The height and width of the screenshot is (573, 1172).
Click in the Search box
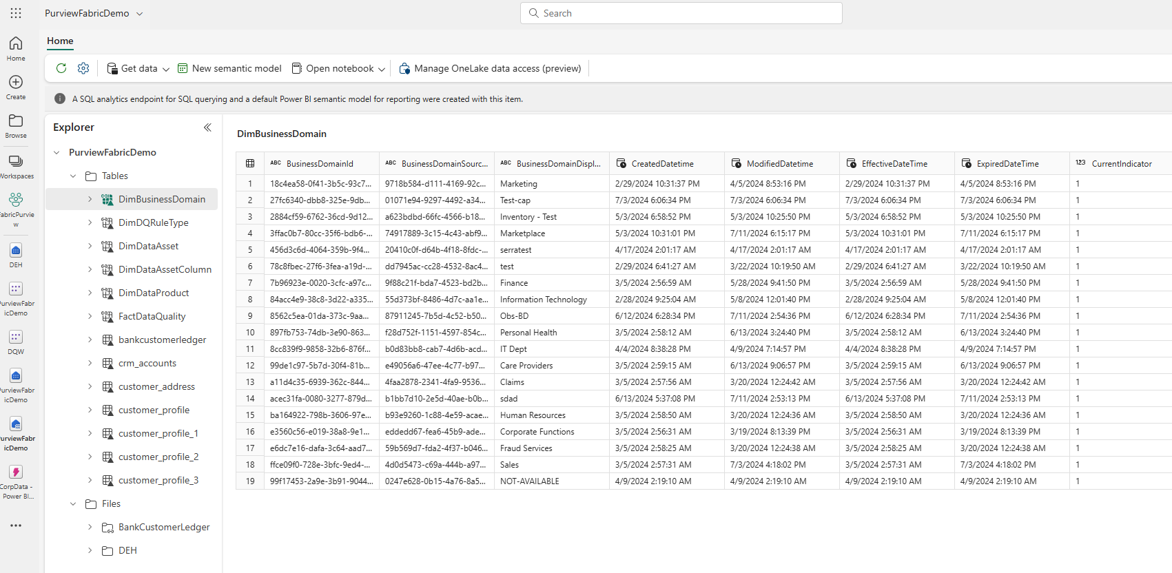[x=681, y=13]
